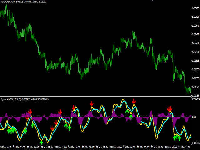Click the 21 Mar 2017 date label
This screenshot has width=200, height=150.
[6, 147]
